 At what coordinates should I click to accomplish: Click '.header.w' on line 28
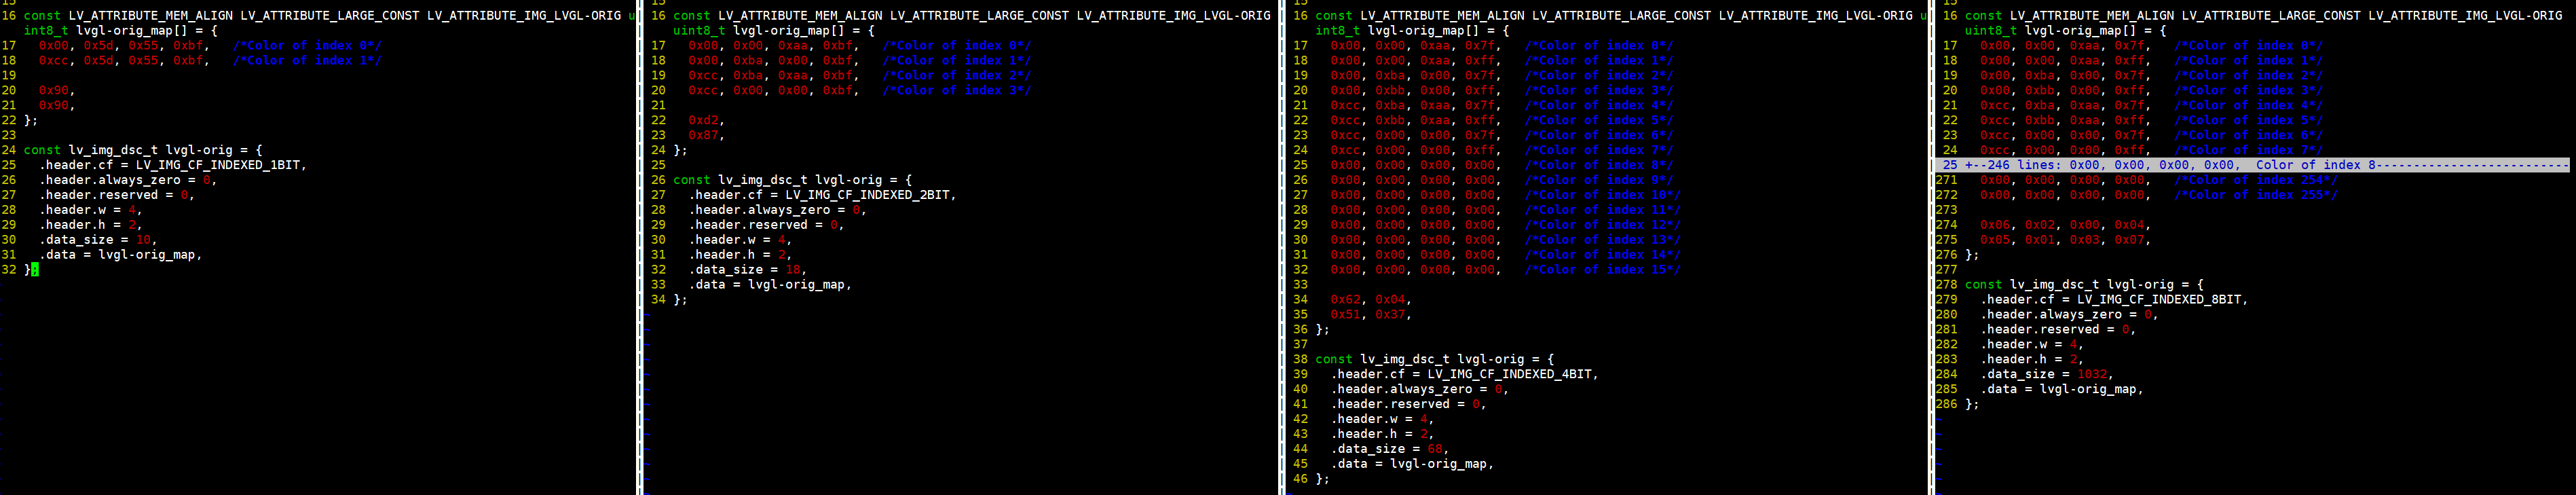(73, 210)
